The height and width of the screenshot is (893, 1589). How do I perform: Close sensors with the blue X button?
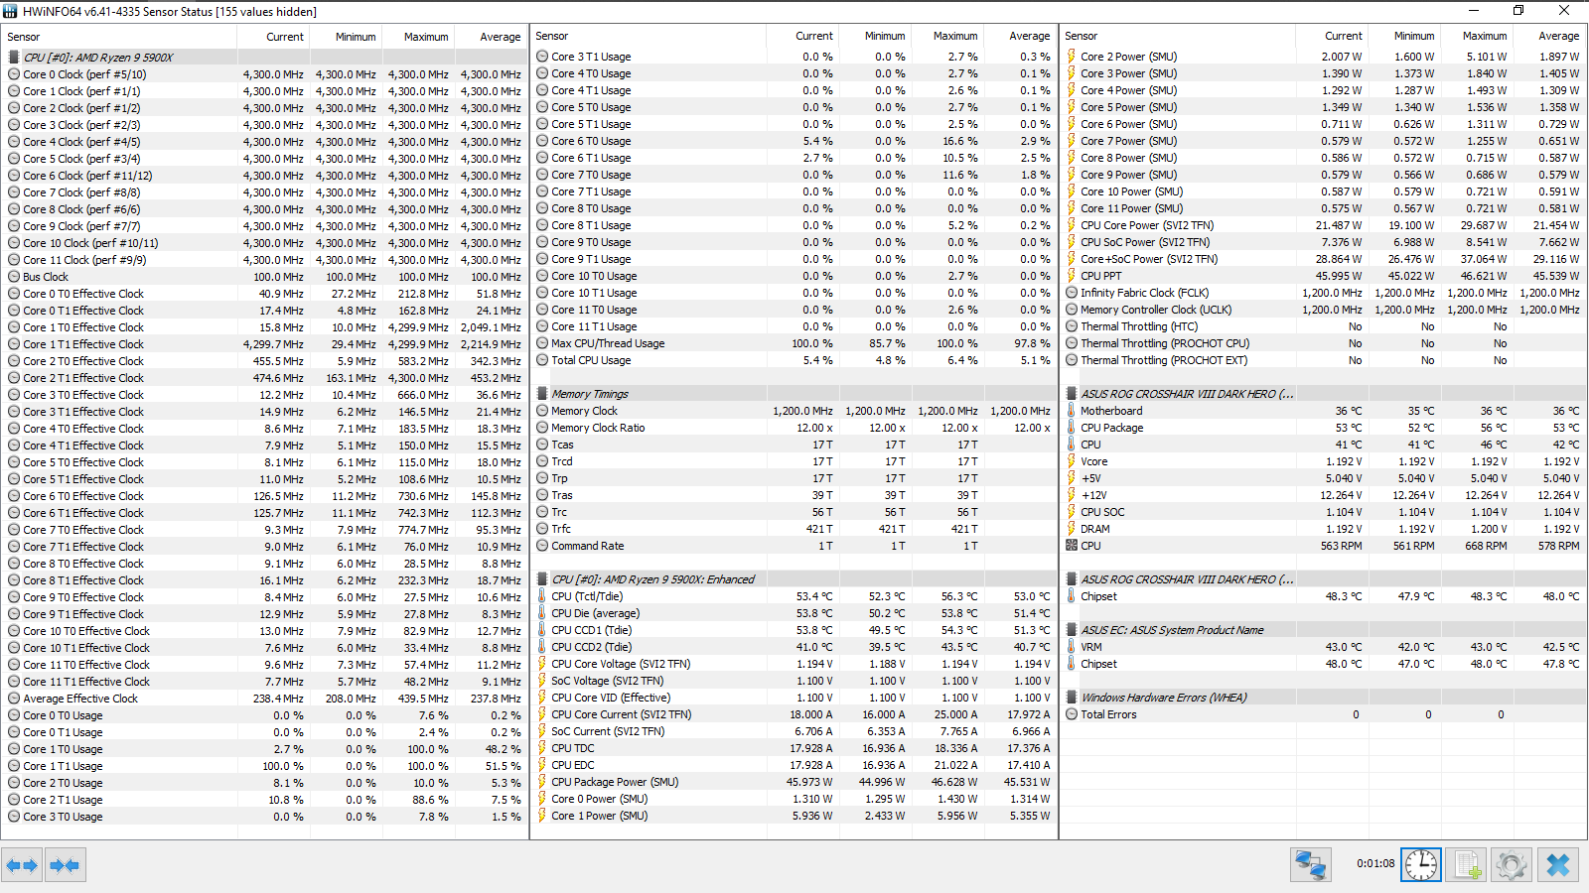pyautogui.click(x=1558, y=865)
